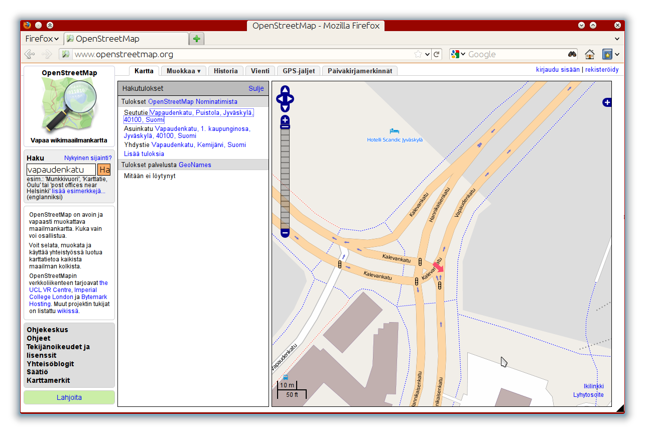Reload the page with the refresh icon
The height and width of the screenshot is (434, 645).
click(437, 54)
